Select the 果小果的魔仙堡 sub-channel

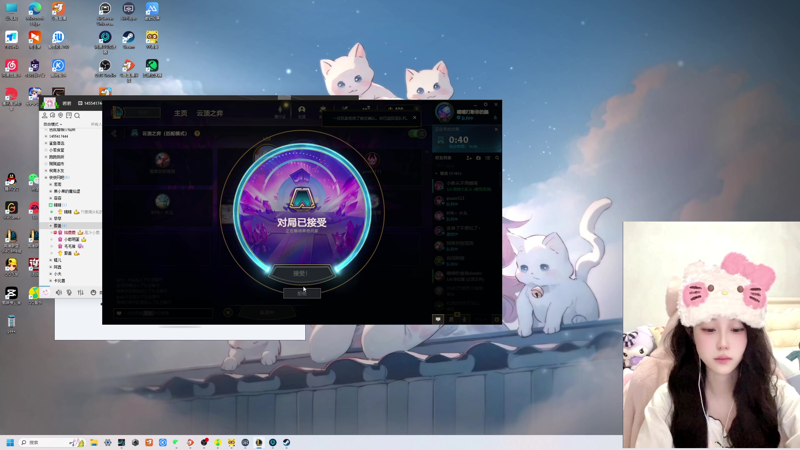[67, 191]
